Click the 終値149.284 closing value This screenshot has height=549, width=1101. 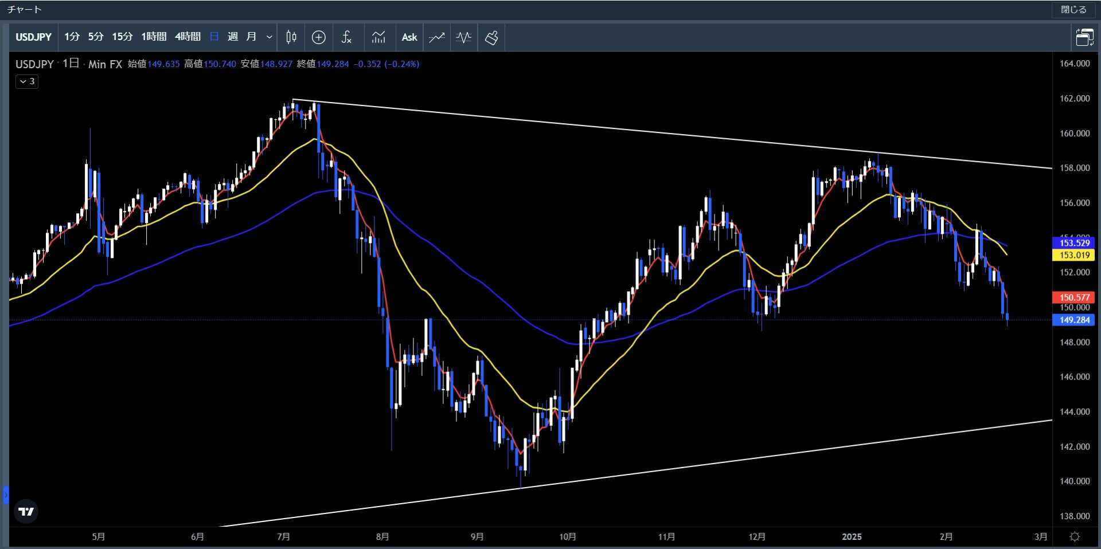(x=323, y=64)
